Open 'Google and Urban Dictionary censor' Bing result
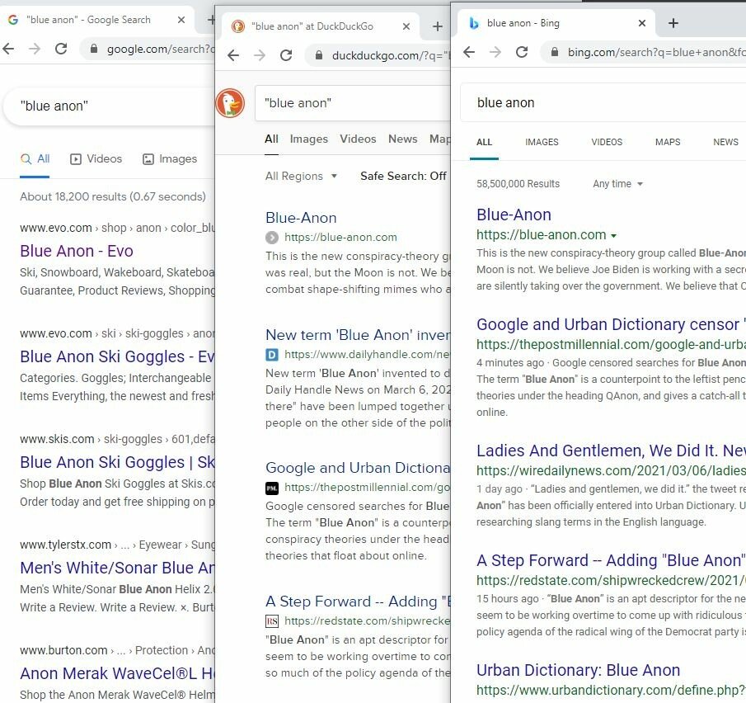This screenshot has width=746, height=703. click(611, 325)
